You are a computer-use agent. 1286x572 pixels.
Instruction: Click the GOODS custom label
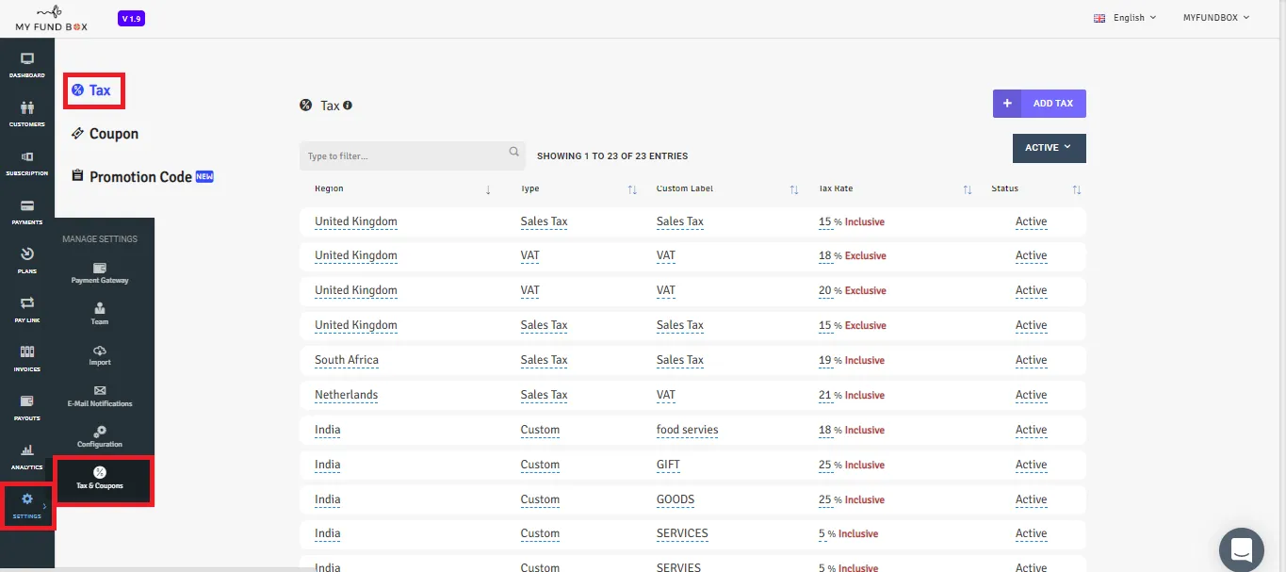click(x=676, y=499)
